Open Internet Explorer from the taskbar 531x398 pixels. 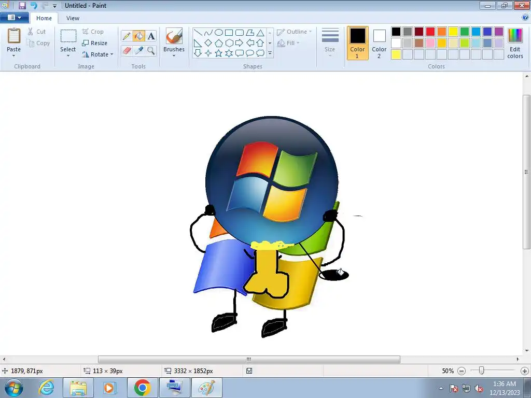[x=46, y=388]
